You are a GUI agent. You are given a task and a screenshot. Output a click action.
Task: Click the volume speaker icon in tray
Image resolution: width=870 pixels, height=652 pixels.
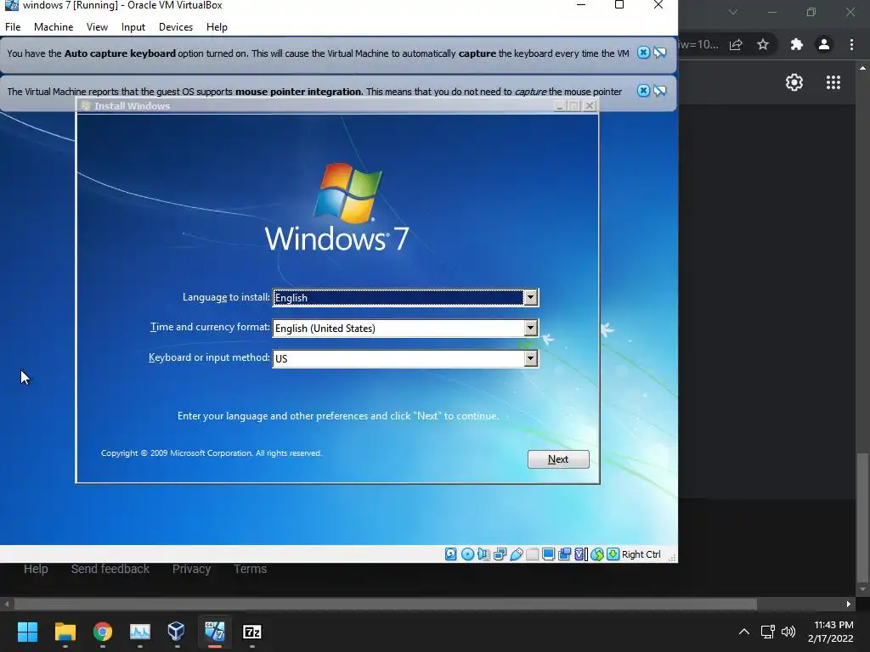pyautogui.click(x=788, y=632)
